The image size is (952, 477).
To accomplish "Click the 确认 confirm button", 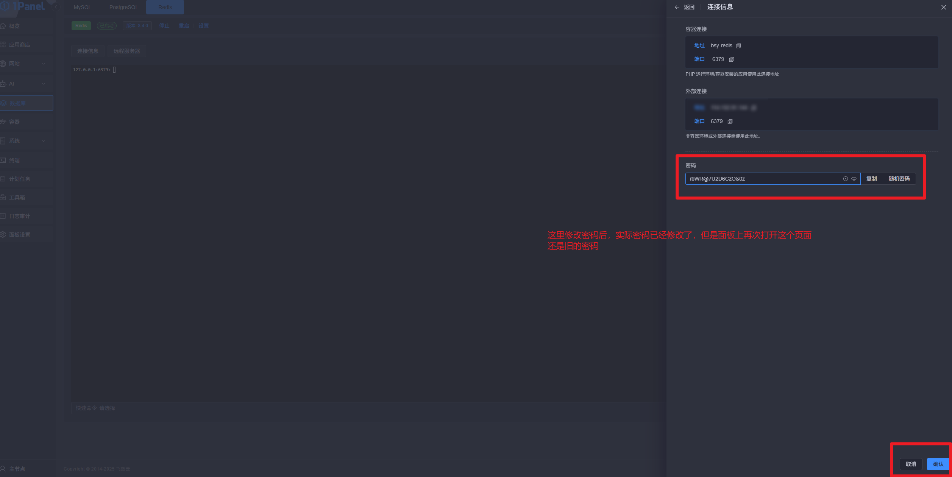I will point(938,464).
